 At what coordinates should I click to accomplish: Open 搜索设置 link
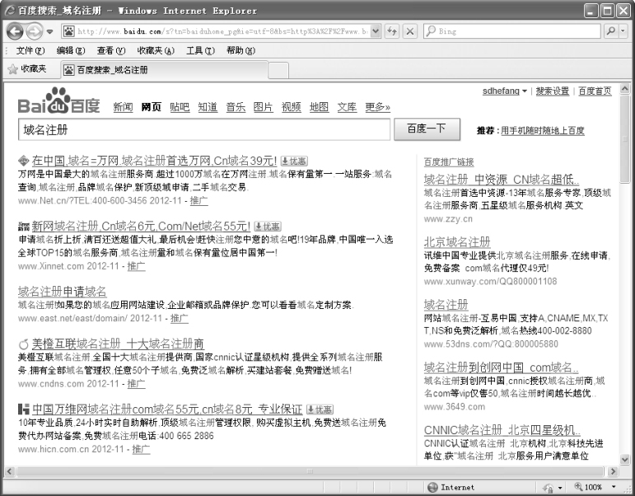[553, 91]
